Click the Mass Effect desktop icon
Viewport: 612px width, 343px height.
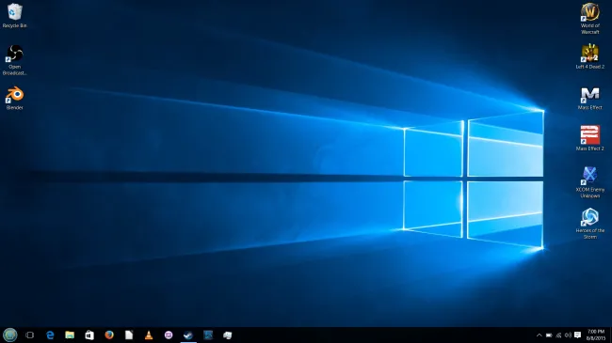click(x=589, y=99)
